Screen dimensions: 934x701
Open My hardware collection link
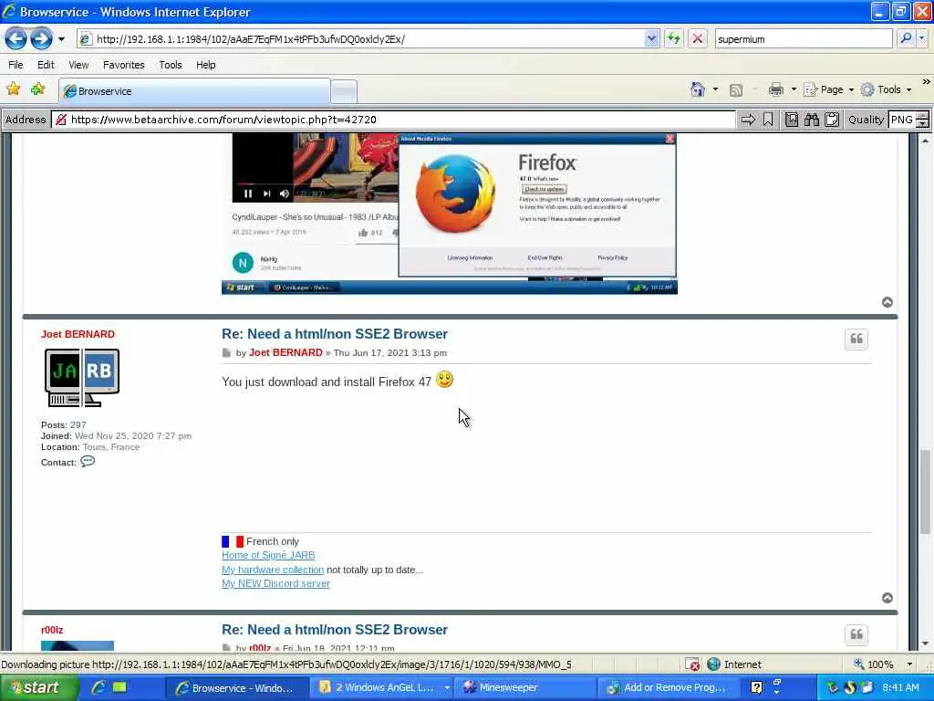pos(273,570)
